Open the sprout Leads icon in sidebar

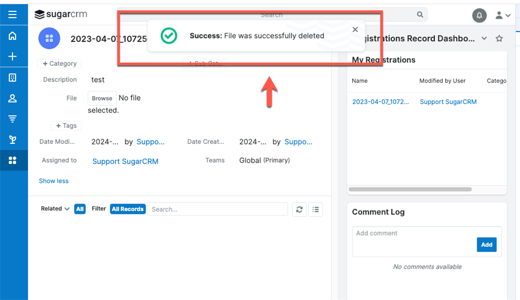click(12, 140)
